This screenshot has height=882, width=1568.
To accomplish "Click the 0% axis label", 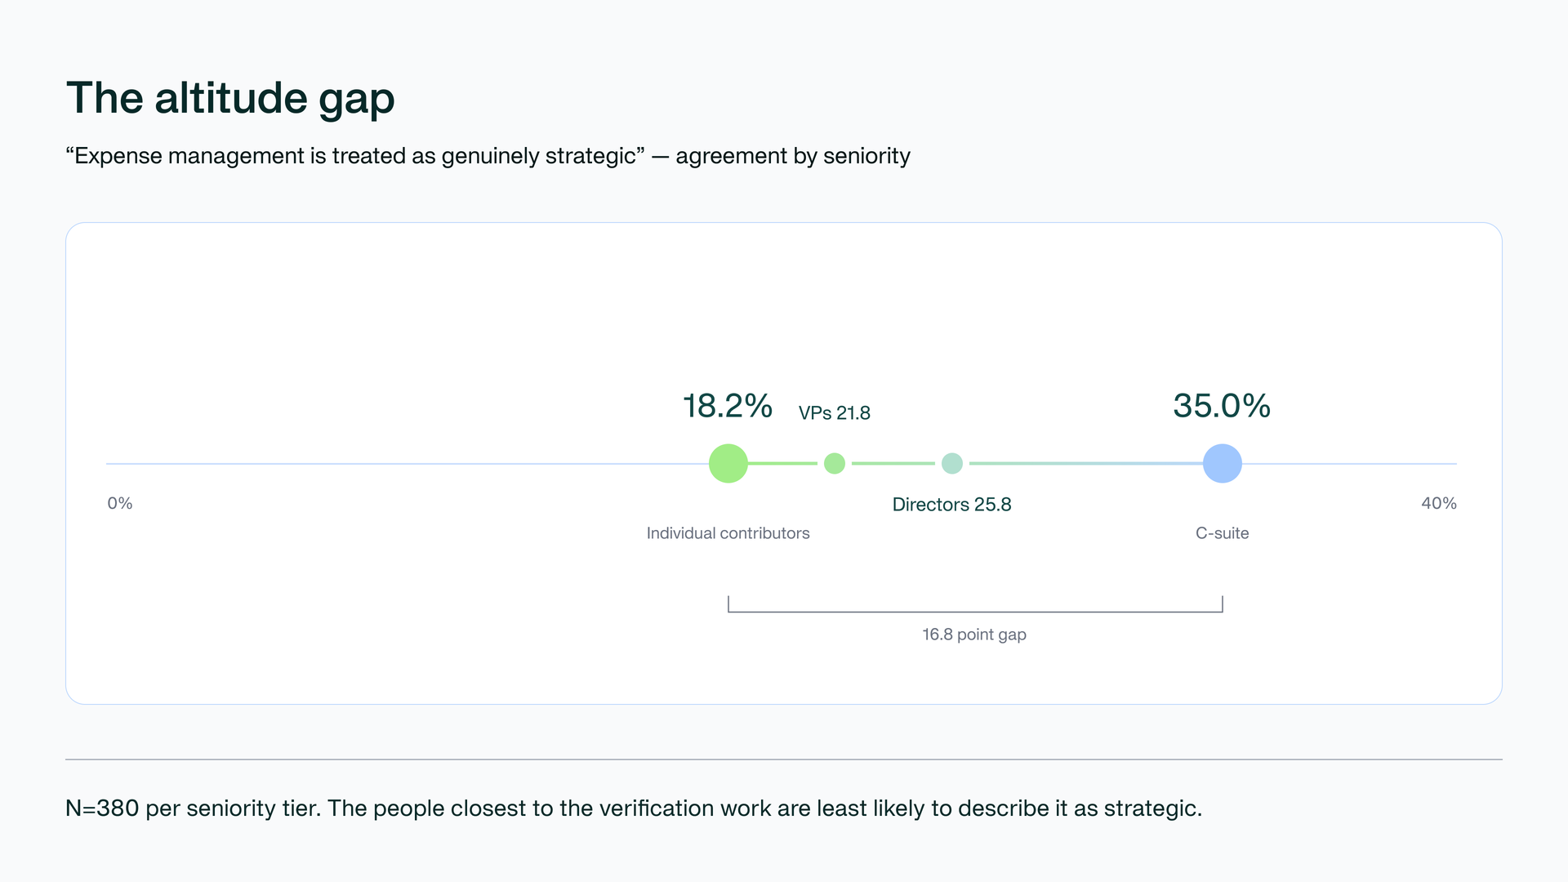I will 120,503.
